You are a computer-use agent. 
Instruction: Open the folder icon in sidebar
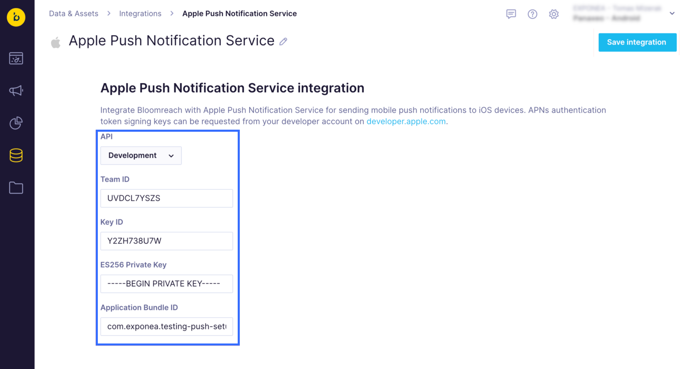click(16, 188)
